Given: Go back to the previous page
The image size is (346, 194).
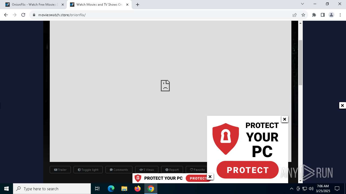Looking at the screenshot, I should 6,15.
